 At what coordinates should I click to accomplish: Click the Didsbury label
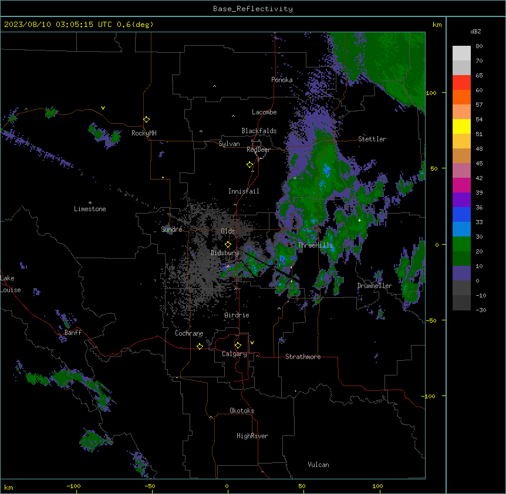[x=225, y=253]
